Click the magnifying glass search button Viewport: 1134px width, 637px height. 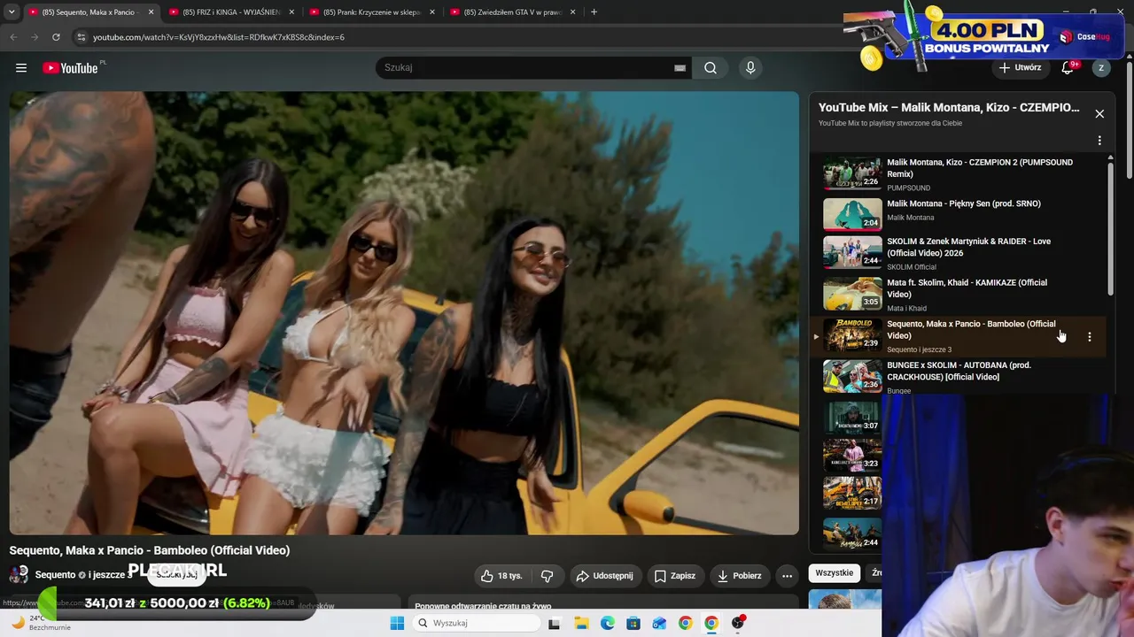coord(711,68)
